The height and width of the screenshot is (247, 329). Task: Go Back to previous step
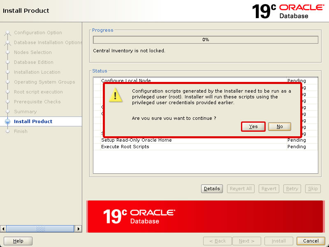(x=218, y=241)
